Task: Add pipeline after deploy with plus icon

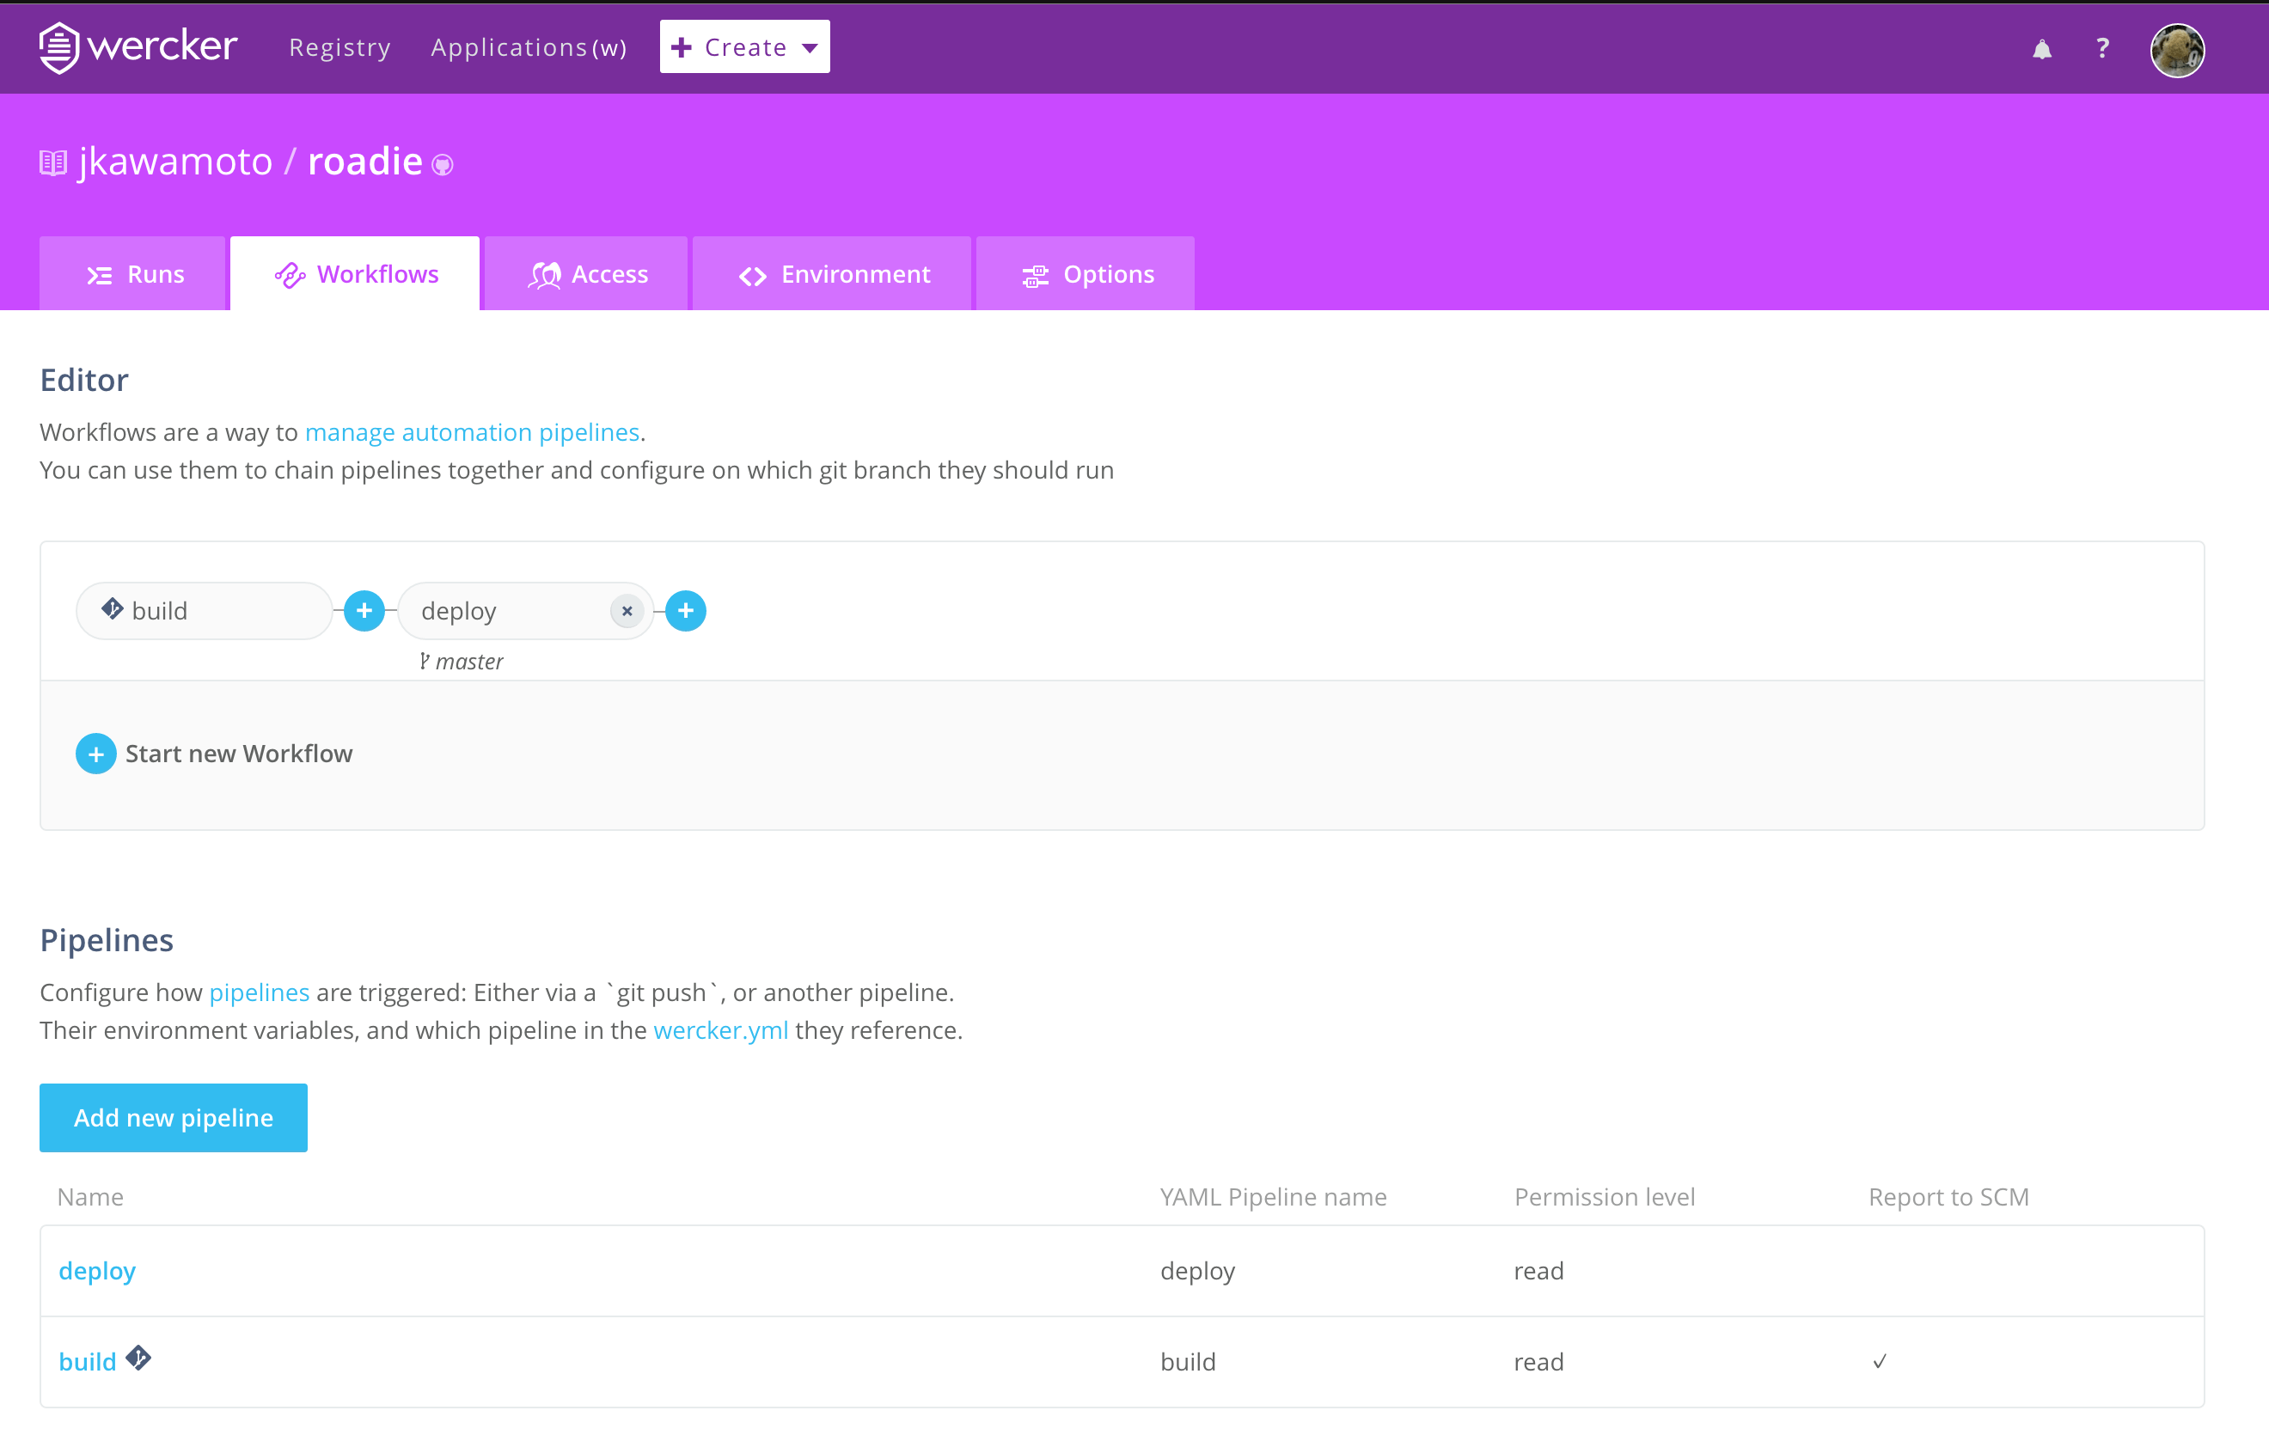Action: [x=685, y=611]
